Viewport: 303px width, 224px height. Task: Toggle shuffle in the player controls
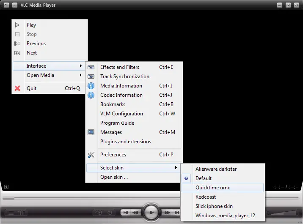pyautogui.click(x=99, y=213)
